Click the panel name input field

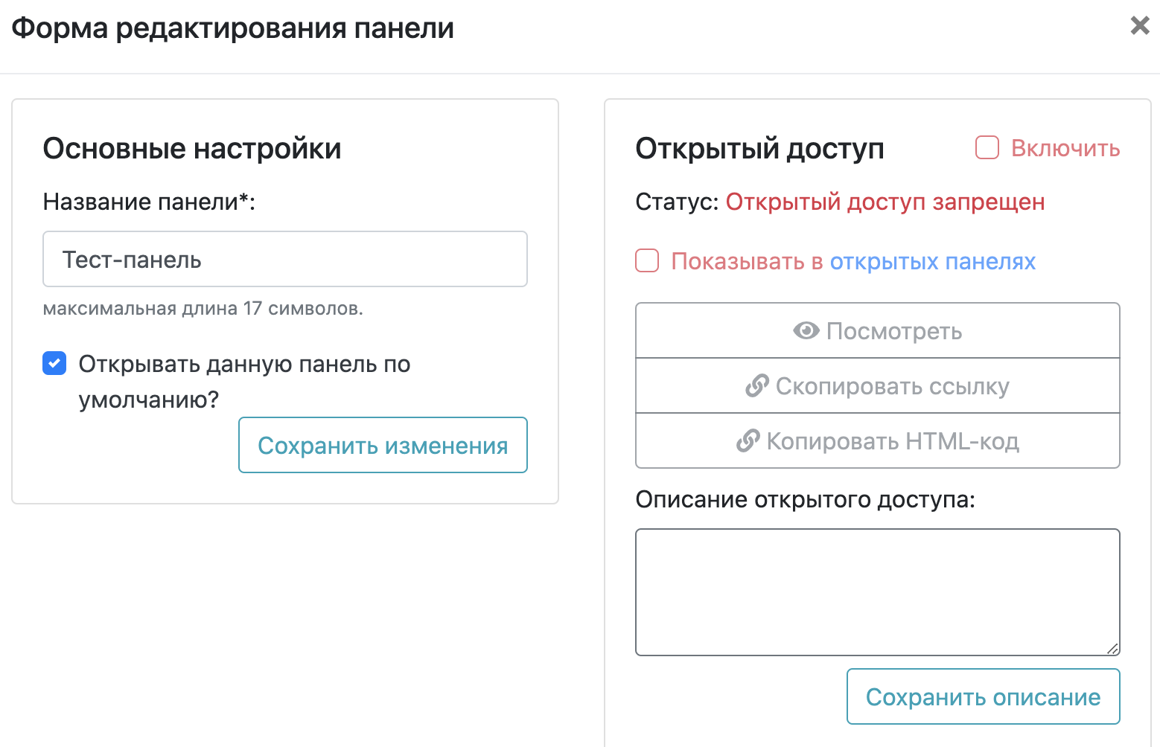click(285, 259)
